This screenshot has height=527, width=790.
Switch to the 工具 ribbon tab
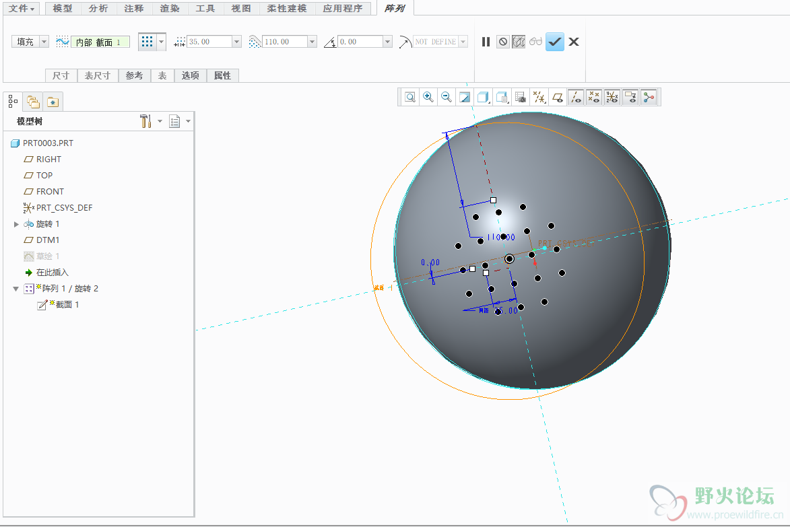205,9
